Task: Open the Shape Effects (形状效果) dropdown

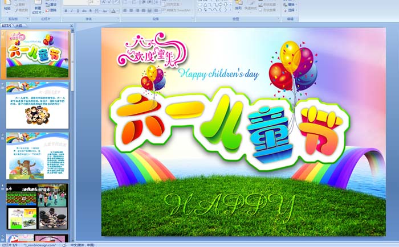Action: [268, 10]
